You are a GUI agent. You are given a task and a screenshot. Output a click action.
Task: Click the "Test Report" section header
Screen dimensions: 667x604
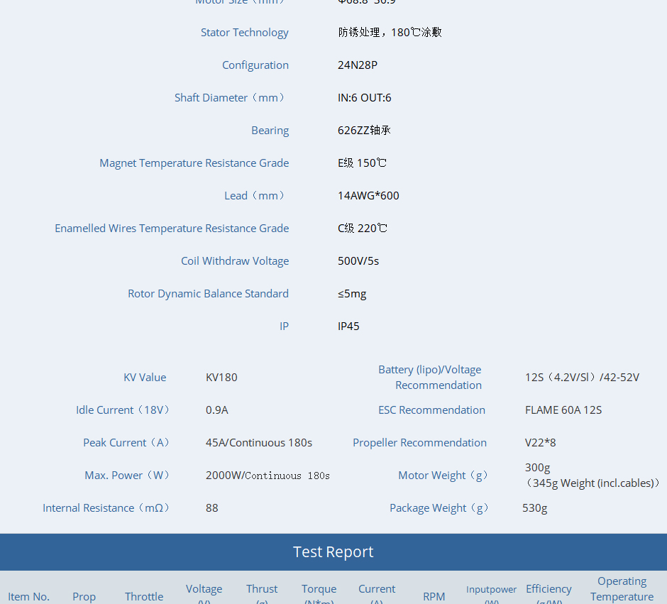(x=333, y=552)
